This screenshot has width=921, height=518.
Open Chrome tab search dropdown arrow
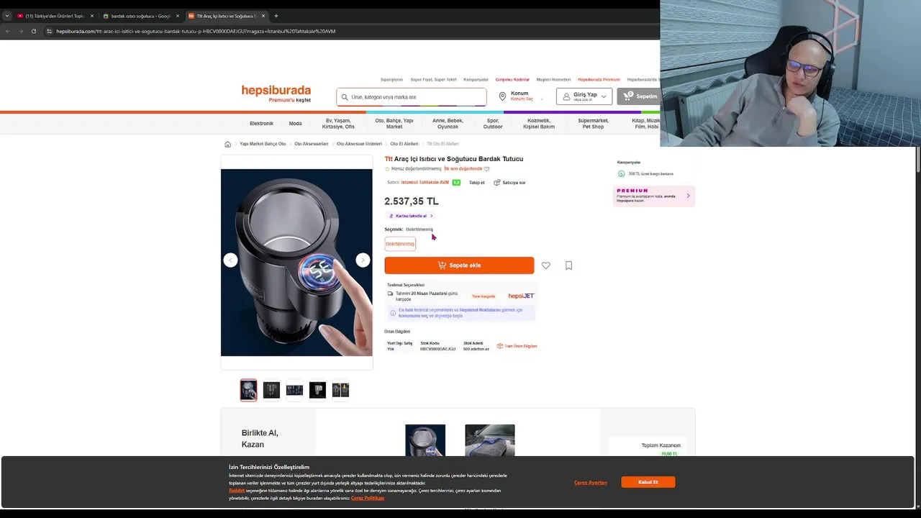[7, 16]
